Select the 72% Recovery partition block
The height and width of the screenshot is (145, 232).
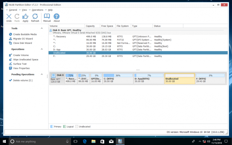pos(71,79)
